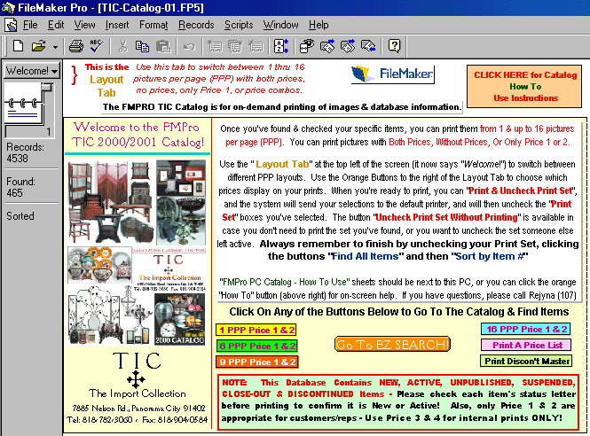Click the 9 PPP Price 1 & 2 button
Image resolution: width=590 pixels, height=436 pixels.
257,362
